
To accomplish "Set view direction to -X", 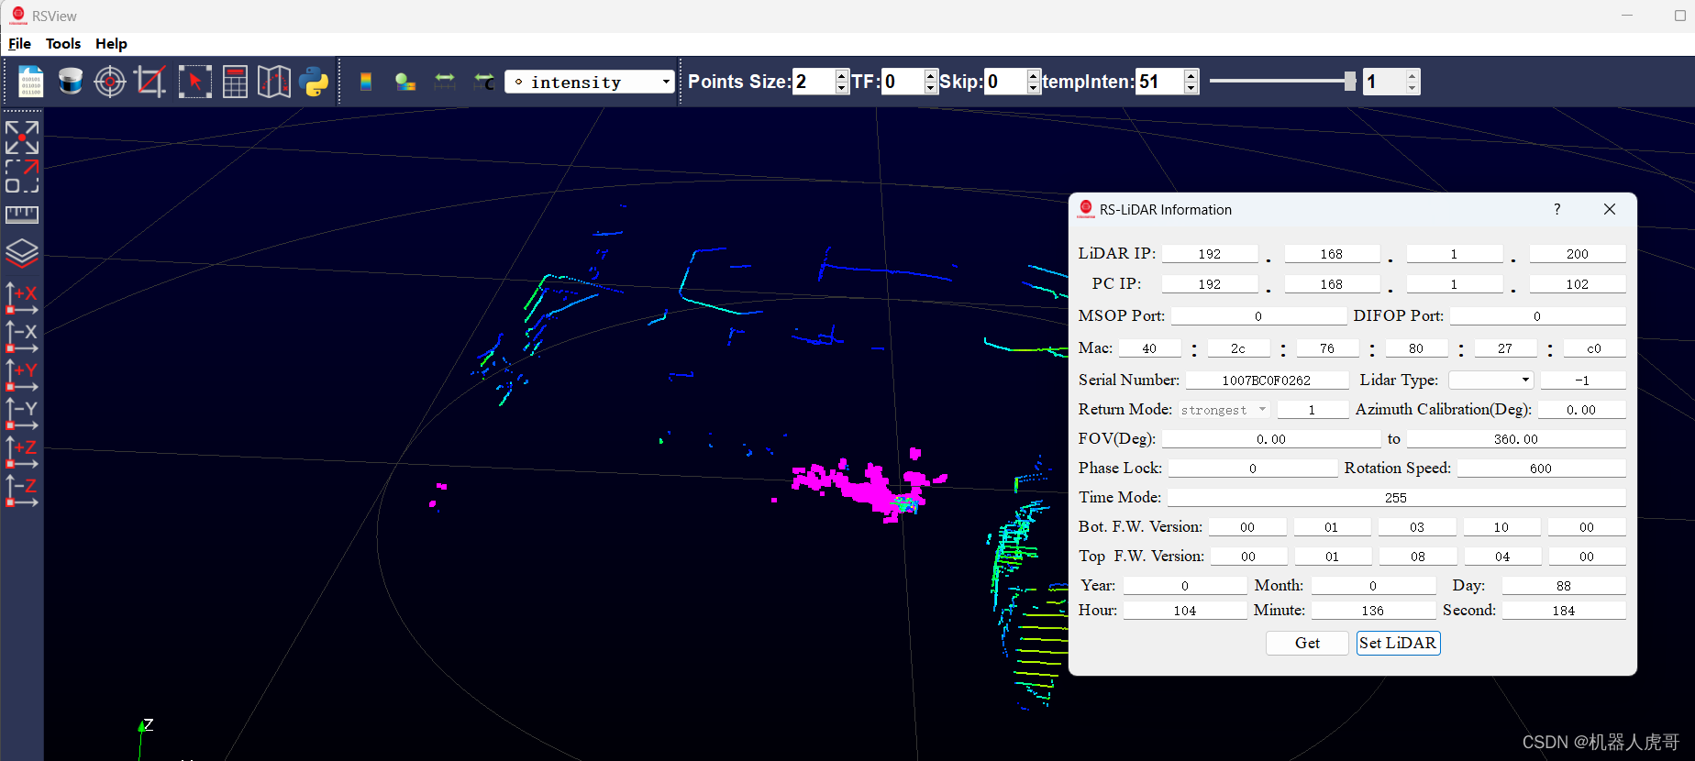I will click(x=22, y=337).
